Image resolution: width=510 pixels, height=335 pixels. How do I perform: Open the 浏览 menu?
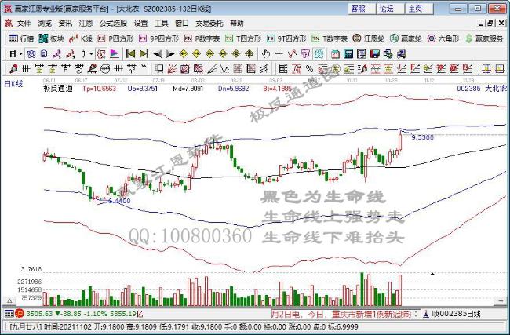click(45, 24)
